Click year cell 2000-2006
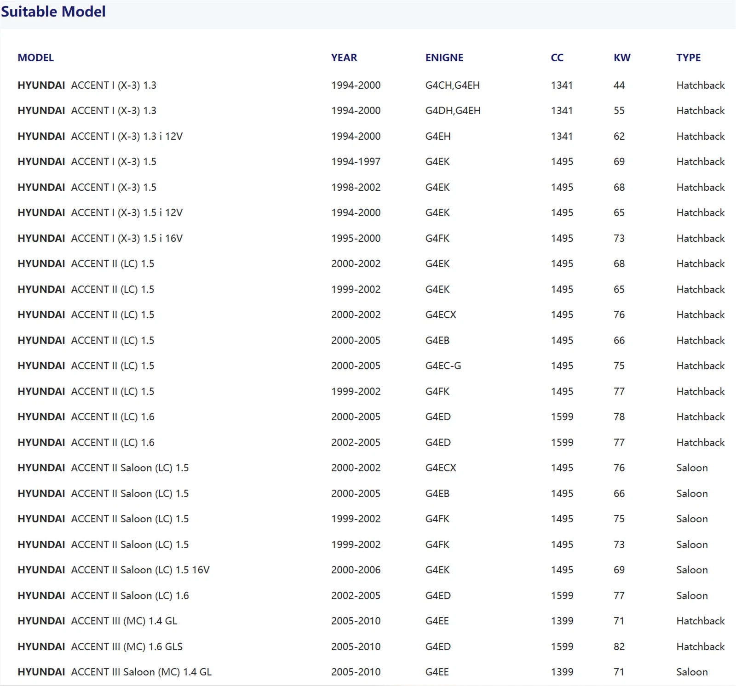 pos(356,570)
